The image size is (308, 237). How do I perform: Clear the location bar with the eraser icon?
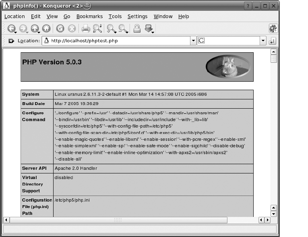coord(11,41)
